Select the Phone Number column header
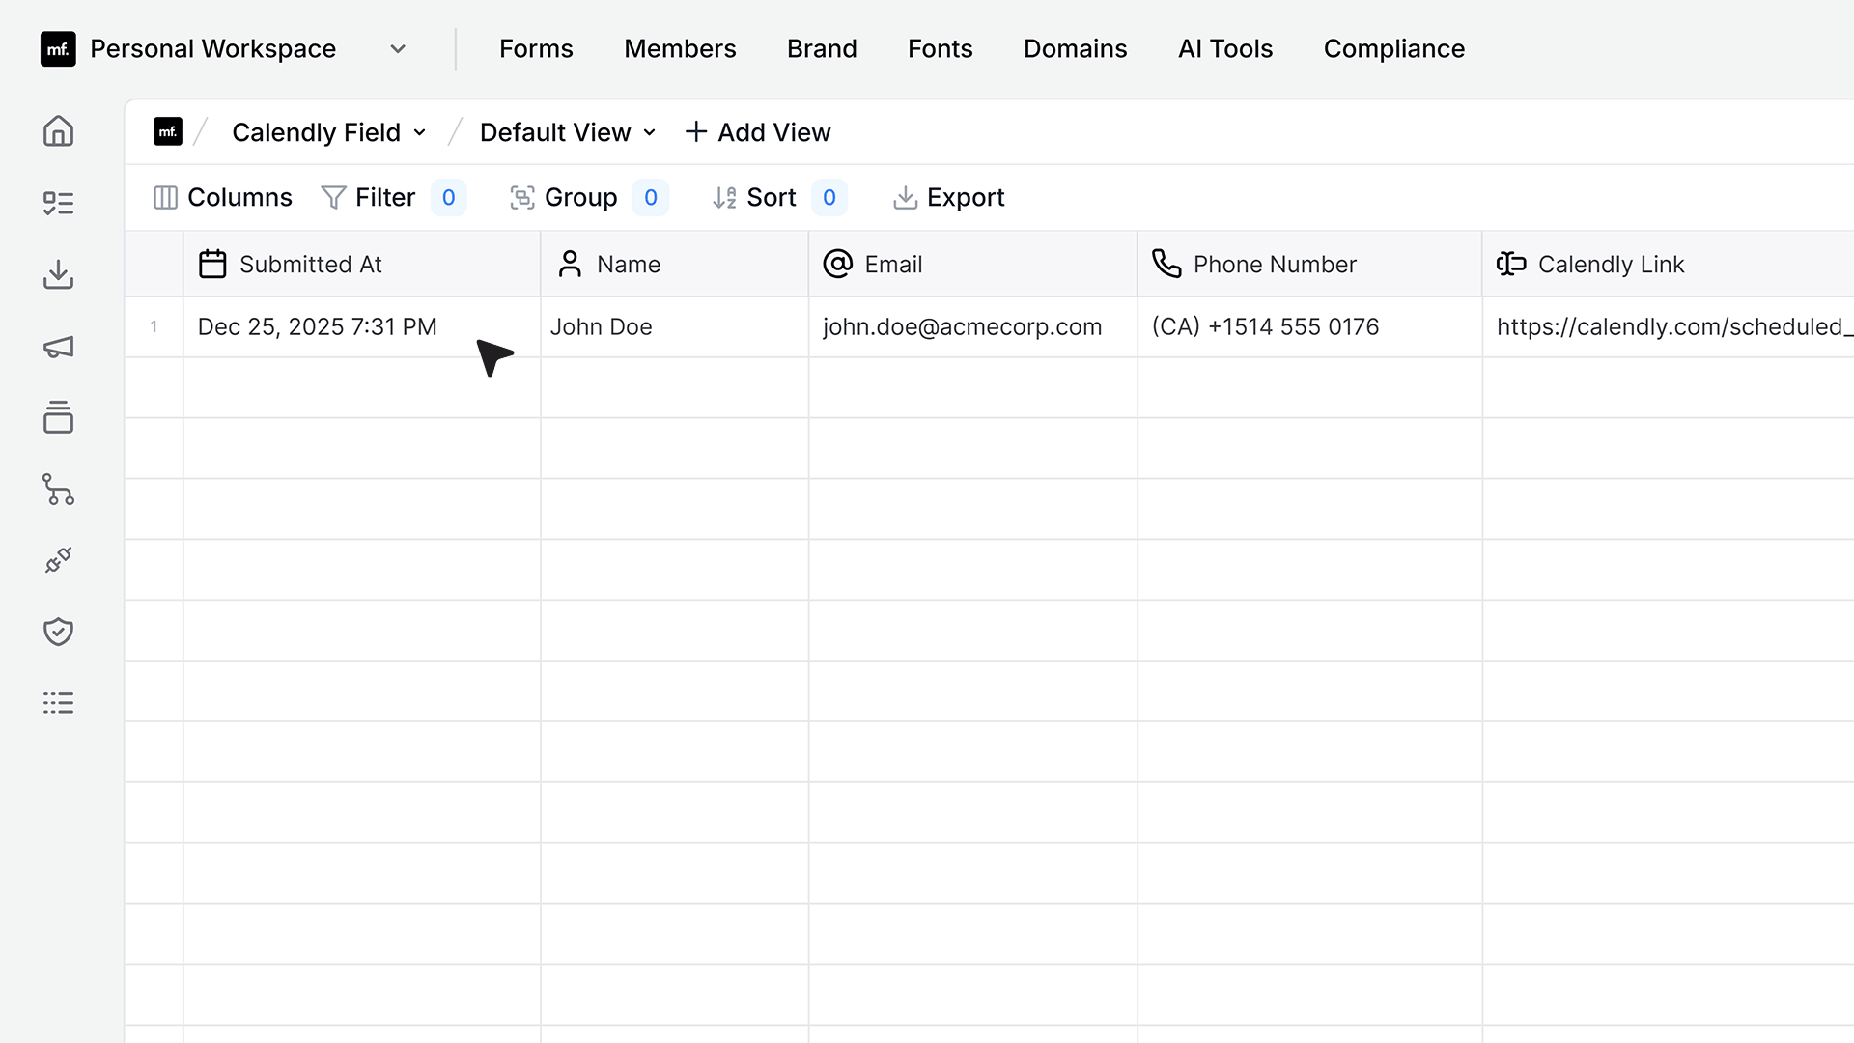1854x1043 pixels. 1309,264
